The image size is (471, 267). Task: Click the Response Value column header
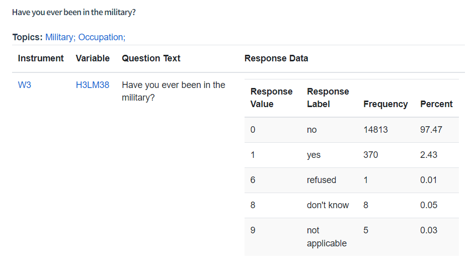272,98
